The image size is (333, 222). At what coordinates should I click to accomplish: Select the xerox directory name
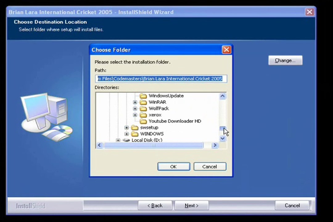[x=155, y=115]
